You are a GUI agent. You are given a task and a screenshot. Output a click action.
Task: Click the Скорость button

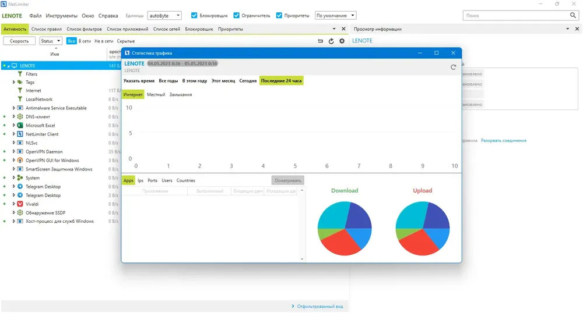(x=19, y=41)
